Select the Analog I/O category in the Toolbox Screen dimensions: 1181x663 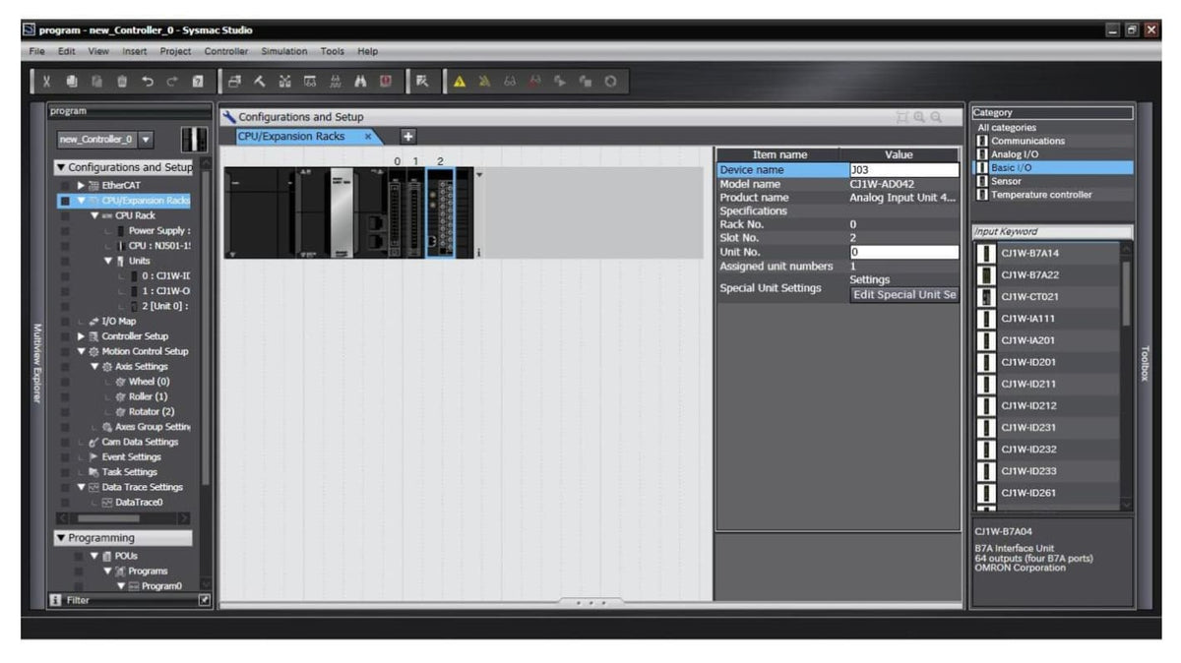coord(1014,154)
